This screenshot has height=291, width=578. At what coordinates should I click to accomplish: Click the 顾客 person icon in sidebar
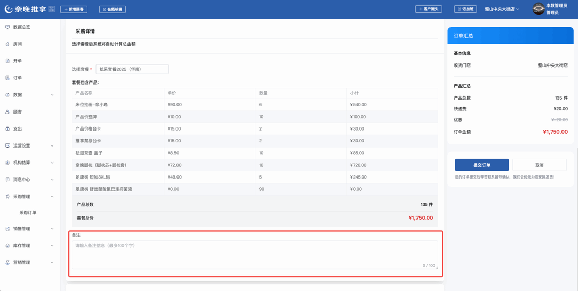[7, 112]
